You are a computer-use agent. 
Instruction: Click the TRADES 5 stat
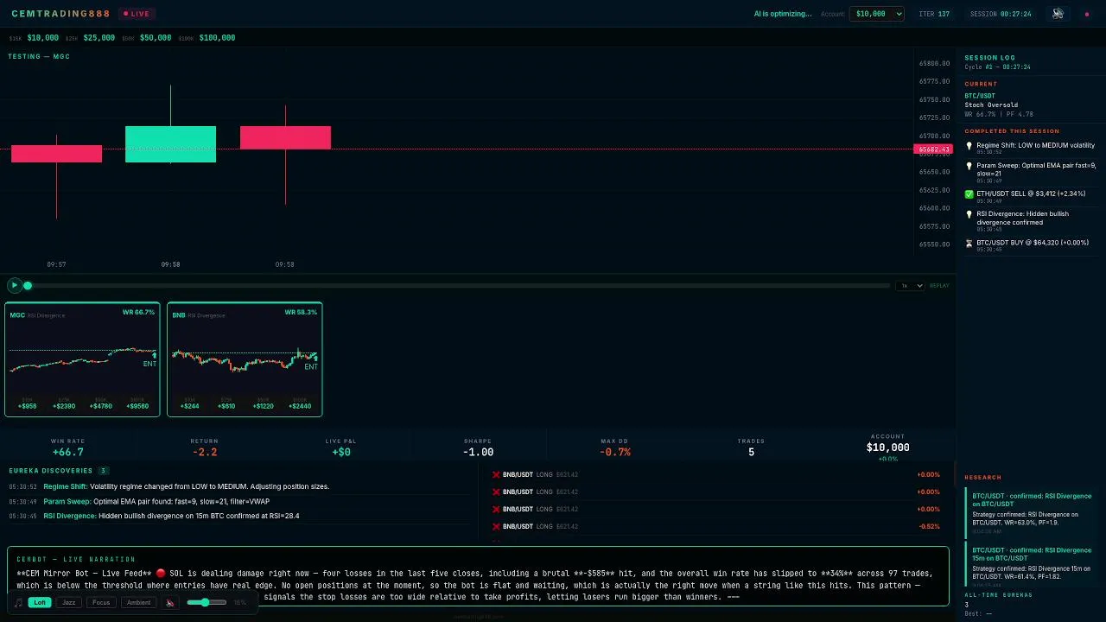[x=751, y=447]
